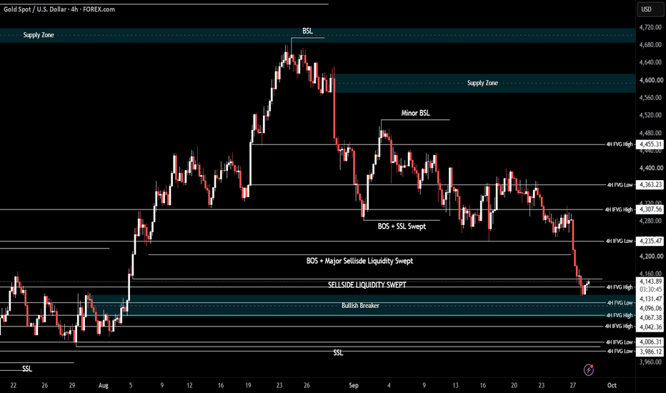This screenshot has width=666, height=393.
Task: Select the BSL label at the top
Action: coord(307,31)
